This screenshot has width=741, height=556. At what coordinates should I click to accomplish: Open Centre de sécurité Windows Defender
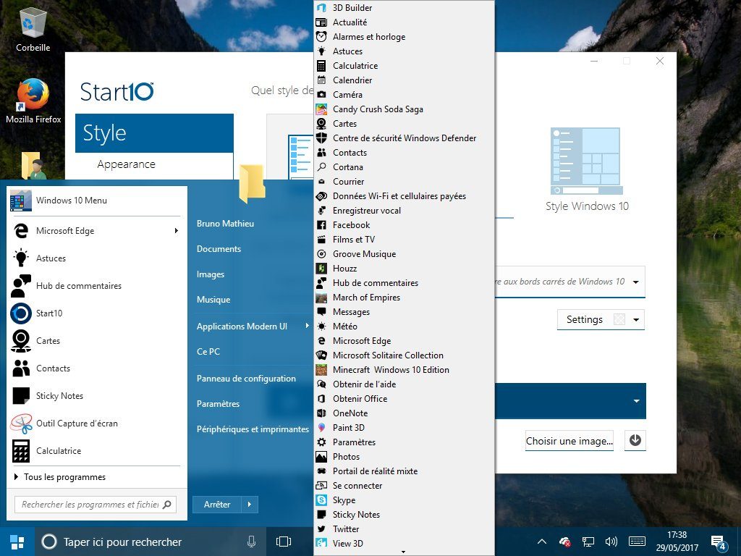coord(404,138)
